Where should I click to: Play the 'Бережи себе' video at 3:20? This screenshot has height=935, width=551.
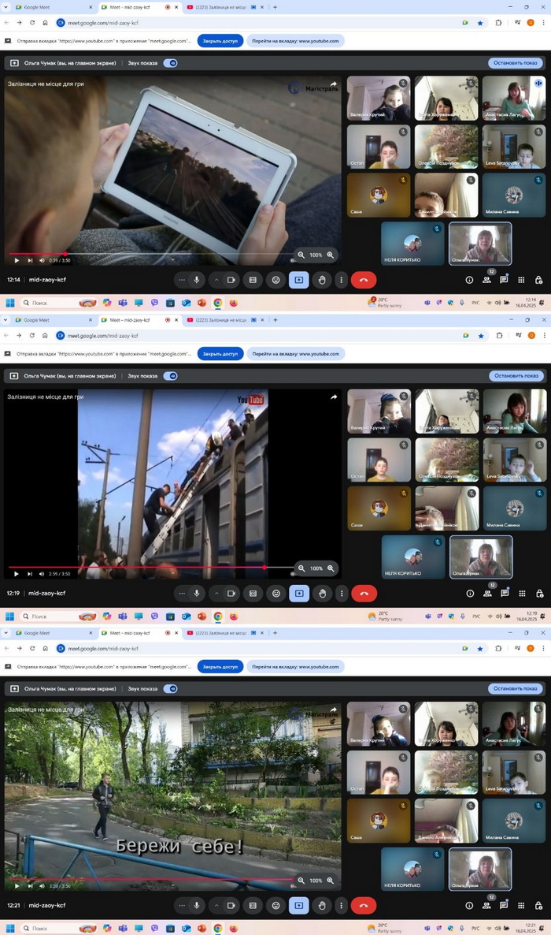[16, 886]
